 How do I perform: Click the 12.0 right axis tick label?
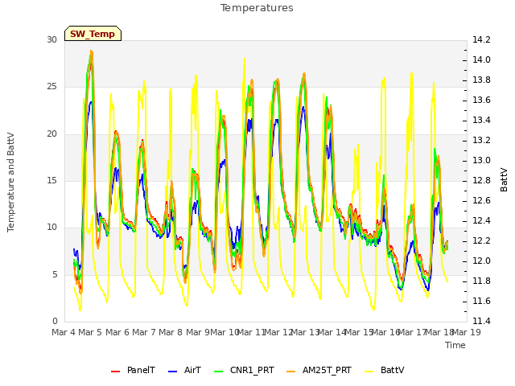481,261
